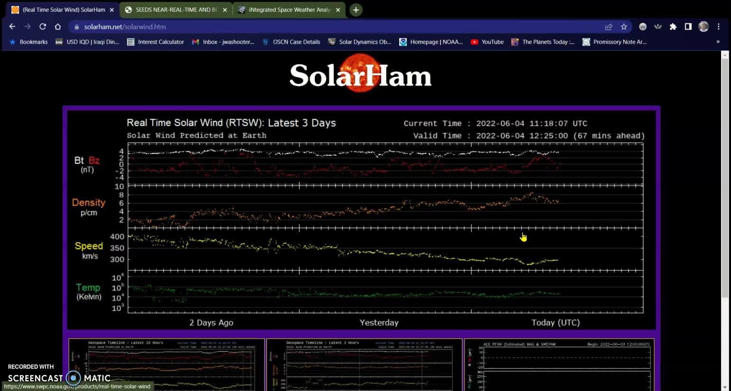Click the SolarHam logo header

click(360, 74)
